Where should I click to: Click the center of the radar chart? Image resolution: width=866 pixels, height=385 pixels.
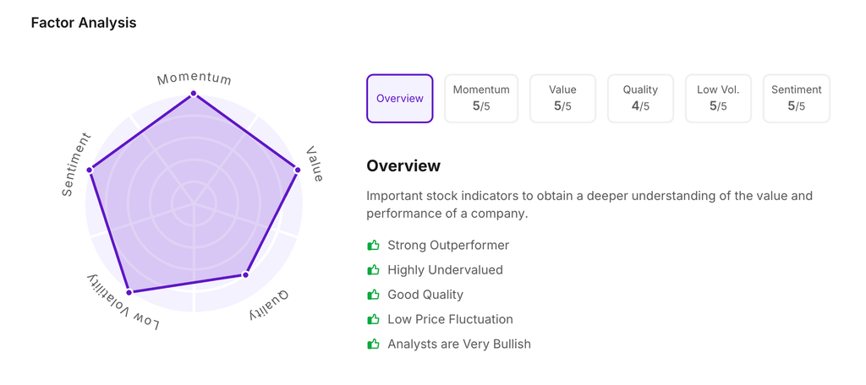pos(194,203)
